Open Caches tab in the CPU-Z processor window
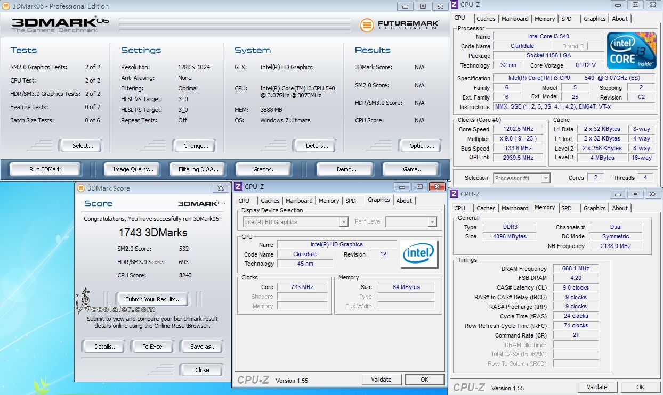This screenshot has width=663, height=395. click(x=486, y=19)
